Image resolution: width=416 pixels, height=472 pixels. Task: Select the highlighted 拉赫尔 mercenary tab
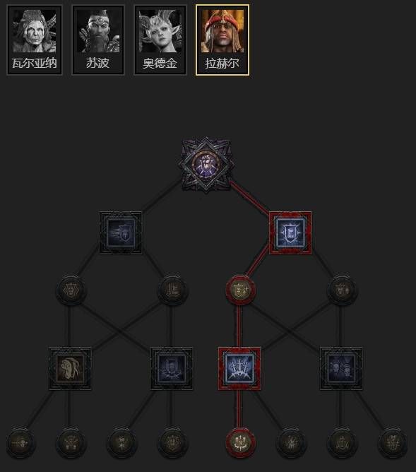222,40
